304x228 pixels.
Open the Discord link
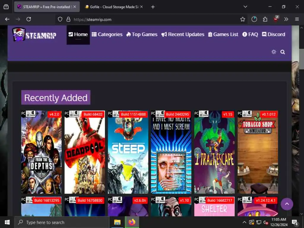tap(273, 34)
